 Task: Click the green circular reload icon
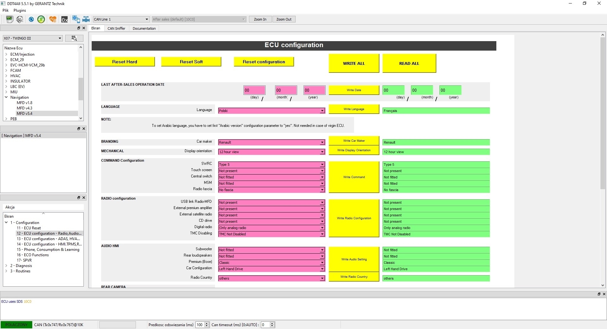[x=41, y=19]
